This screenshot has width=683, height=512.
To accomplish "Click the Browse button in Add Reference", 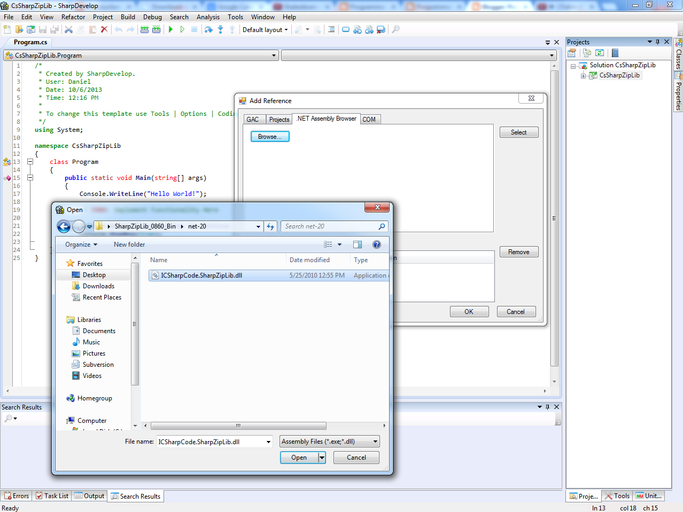I will click(269, 136).
